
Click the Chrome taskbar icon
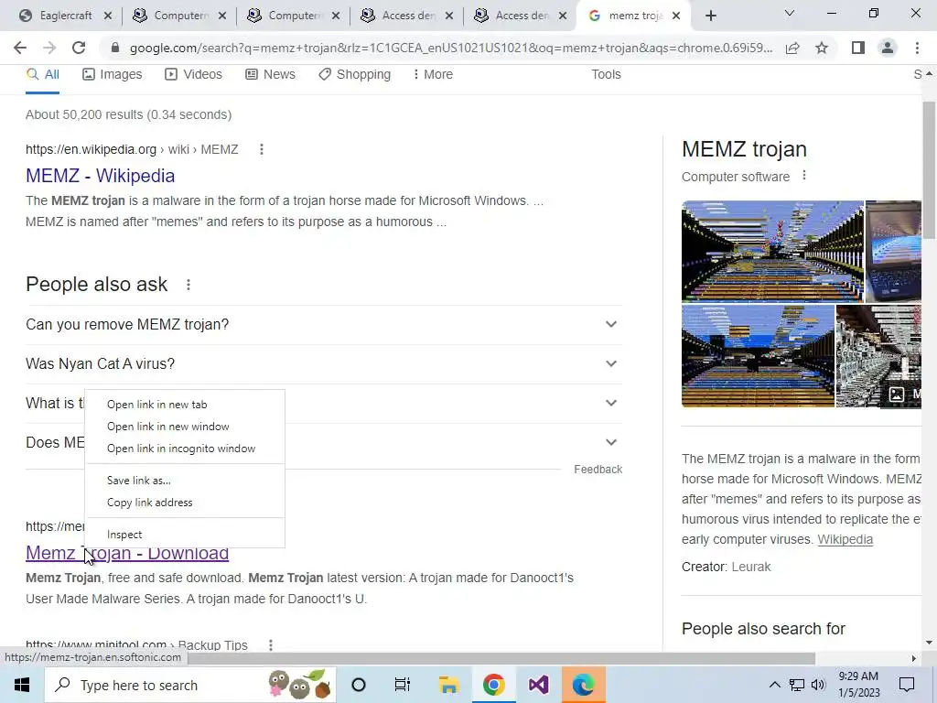[x=493, y=685]
